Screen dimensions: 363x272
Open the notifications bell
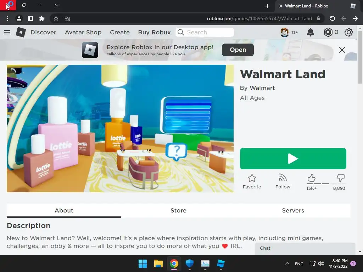point(311,32)
